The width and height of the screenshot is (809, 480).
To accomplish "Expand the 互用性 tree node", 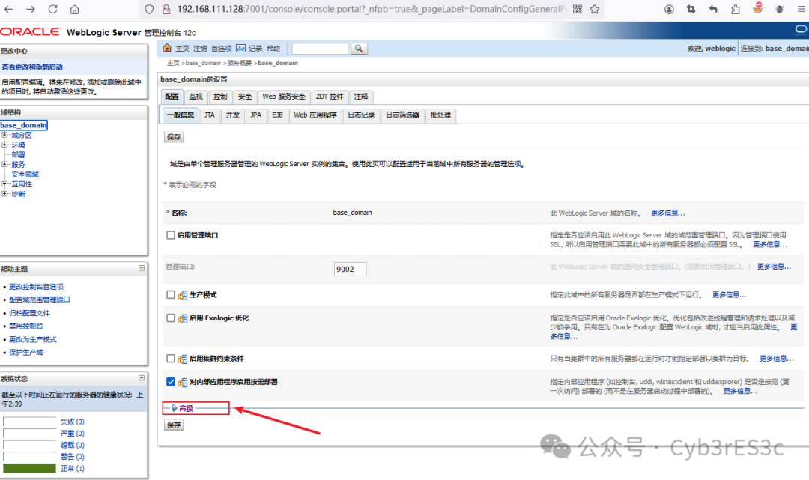I will [x=4, y=184].
